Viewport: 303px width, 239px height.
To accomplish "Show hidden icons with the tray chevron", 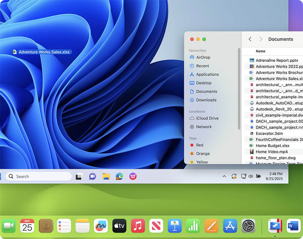I will coord(224,176).
